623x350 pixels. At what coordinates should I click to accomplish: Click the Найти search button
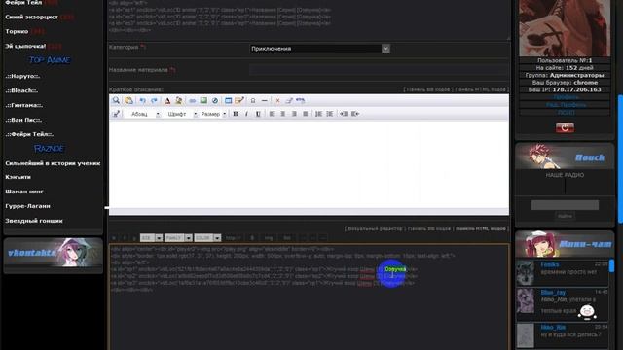coord(565,216)
